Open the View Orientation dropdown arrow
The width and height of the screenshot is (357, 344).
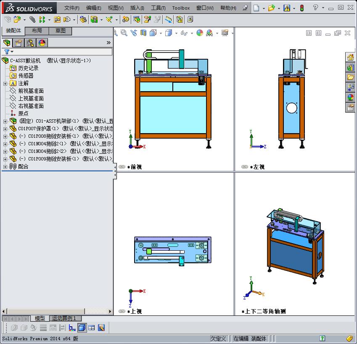pyautogui.click(x=161, y=34)
